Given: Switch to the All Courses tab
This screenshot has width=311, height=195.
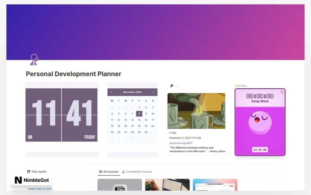Looking at the screenshot, I should coord(109,172).
